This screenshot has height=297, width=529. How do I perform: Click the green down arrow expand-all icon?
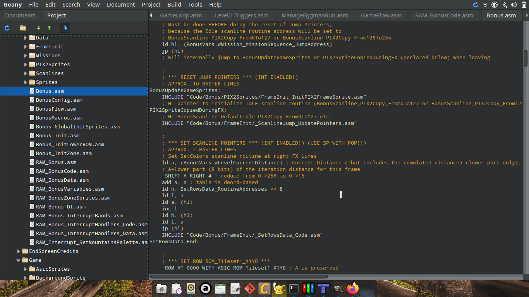(38, 28)
